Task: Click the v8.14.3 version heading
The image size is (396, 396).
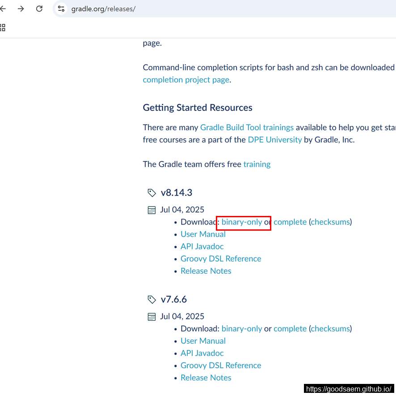Action: click(176, 193)
